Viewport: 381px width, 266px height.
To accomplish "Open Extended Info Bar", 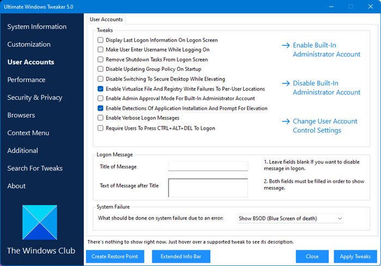I will 181,256.
